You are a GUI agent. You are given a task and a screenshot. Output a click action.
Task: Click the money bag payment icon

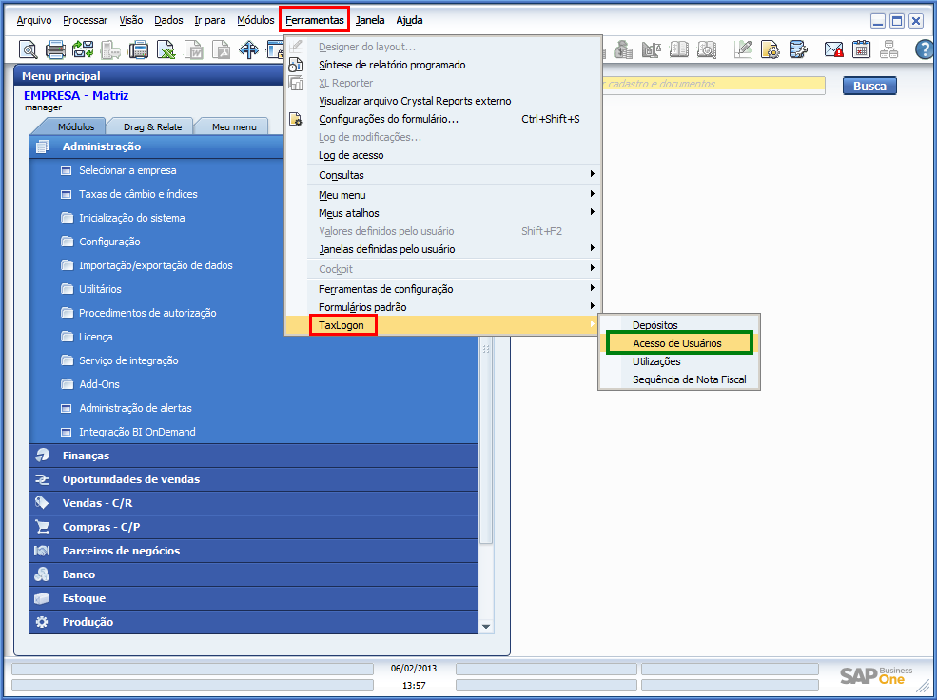[x=623, y=49]
